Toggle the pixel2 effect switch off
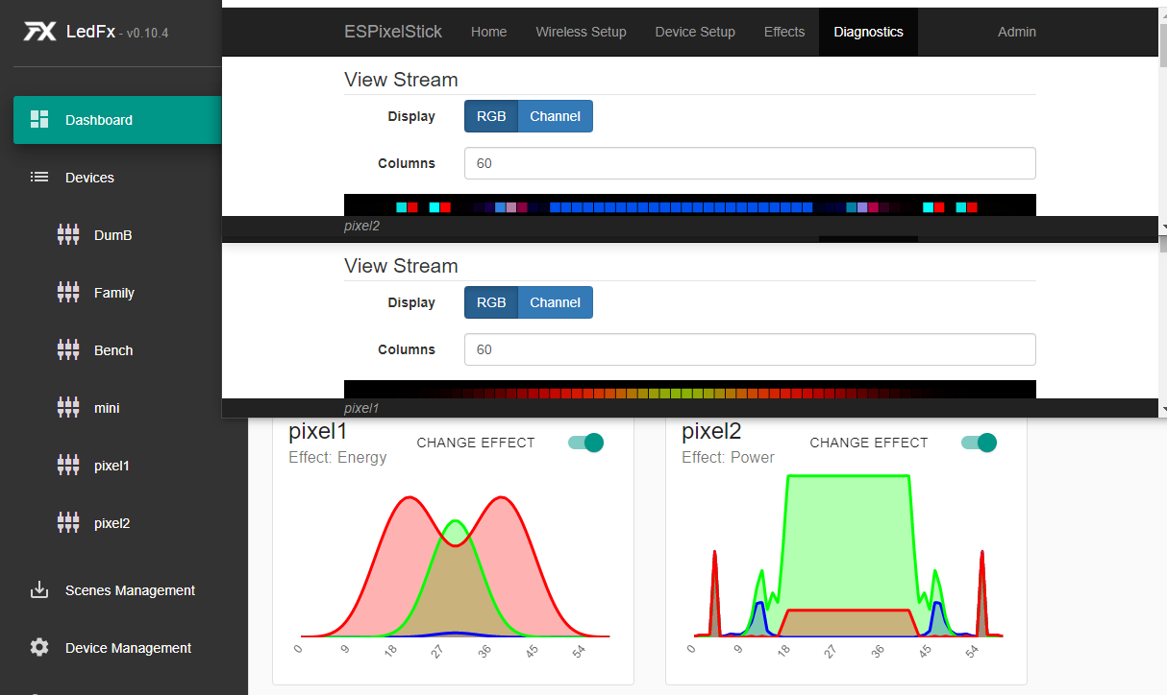 (979, 443)
